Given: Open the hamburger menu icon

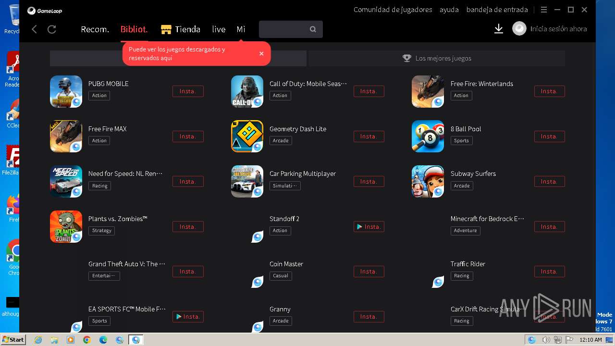Looking at the screenshot, I should (x=544, y=10).
